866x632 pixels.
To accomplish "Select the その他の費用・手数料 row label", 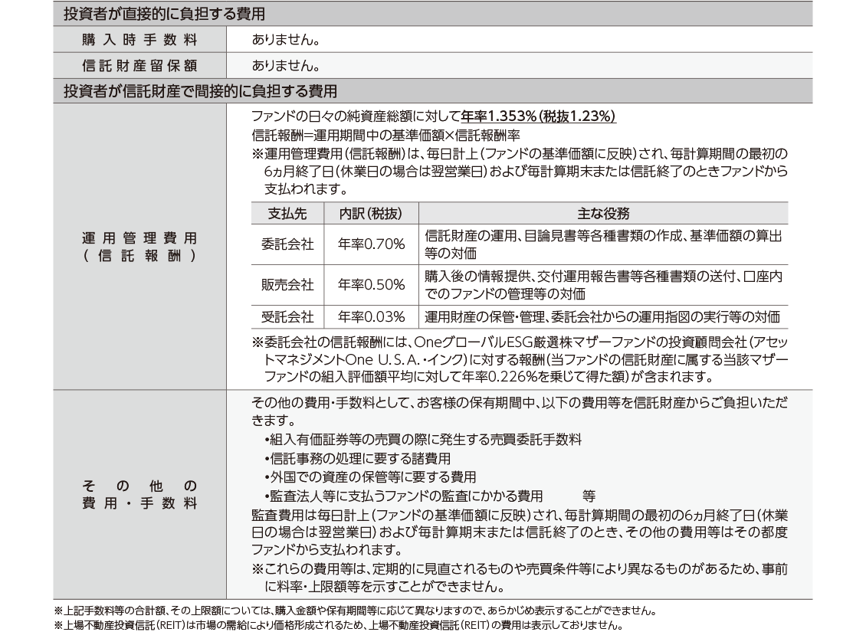I will pos(139,494).
